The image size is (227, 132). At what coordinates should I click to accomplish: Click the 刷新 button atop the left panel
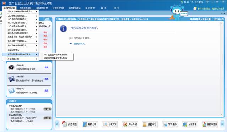(x=47, y=19)
